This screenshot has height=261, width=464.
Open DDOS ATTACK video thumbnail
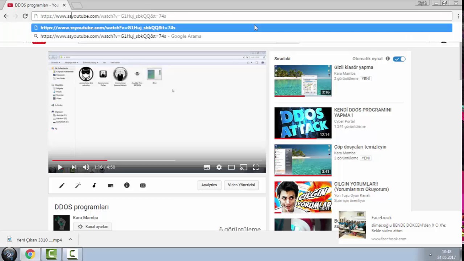303,123
